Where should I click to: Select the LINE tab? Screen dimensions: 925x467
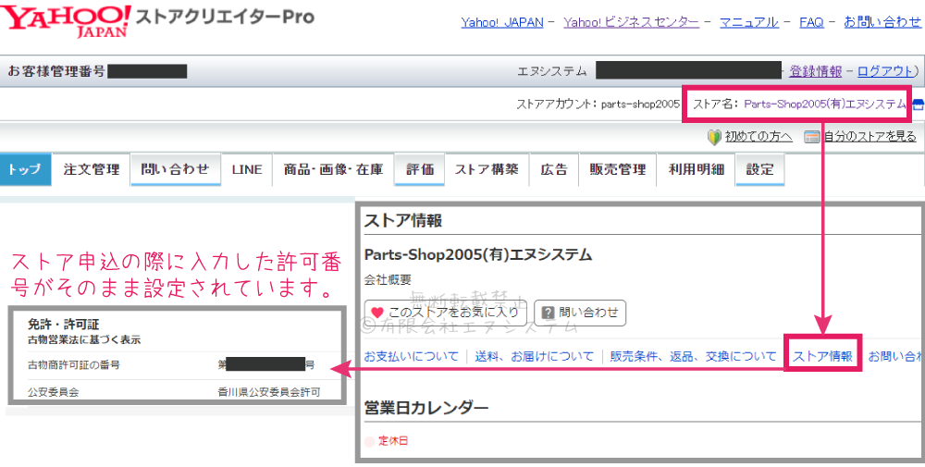(247, 170)
